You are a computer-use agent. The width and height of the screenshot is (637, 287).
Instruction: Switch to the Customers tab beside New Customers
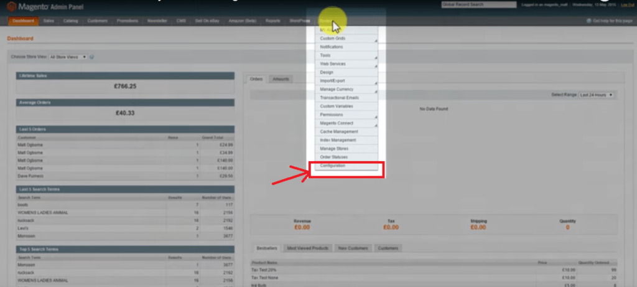pos(388,248)
